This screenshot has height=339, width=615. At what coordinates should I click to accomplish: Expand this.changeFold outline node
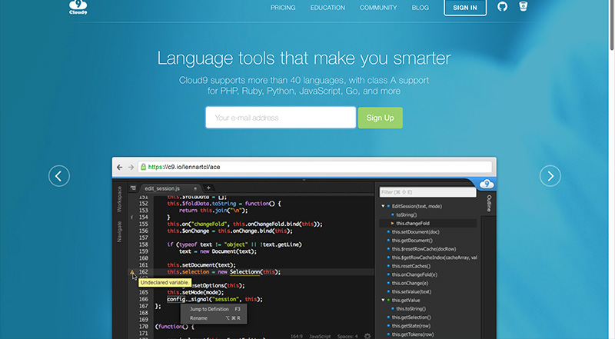coord(392,223)
